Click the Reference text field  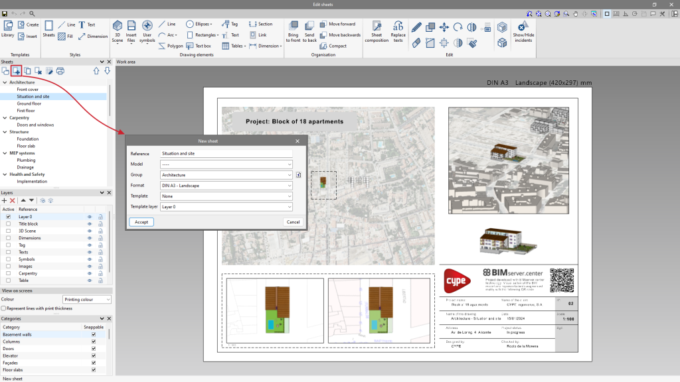point(226,154)
